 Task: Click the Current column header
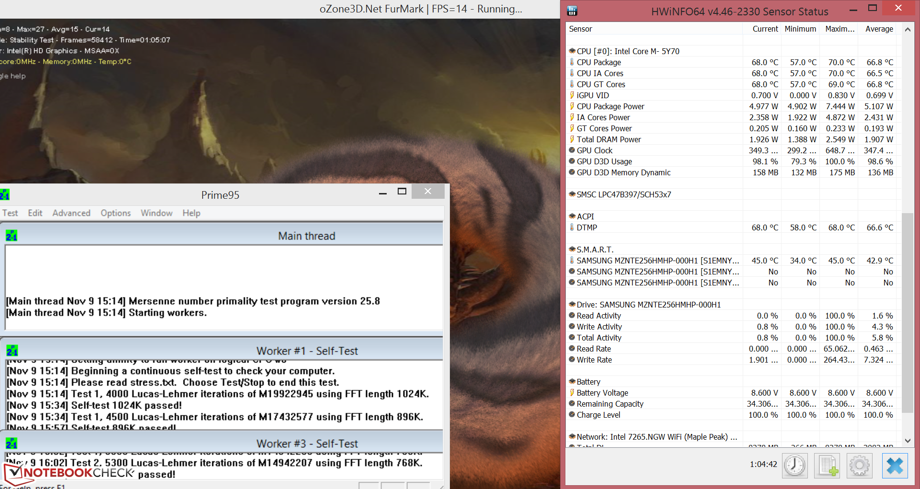762,29
